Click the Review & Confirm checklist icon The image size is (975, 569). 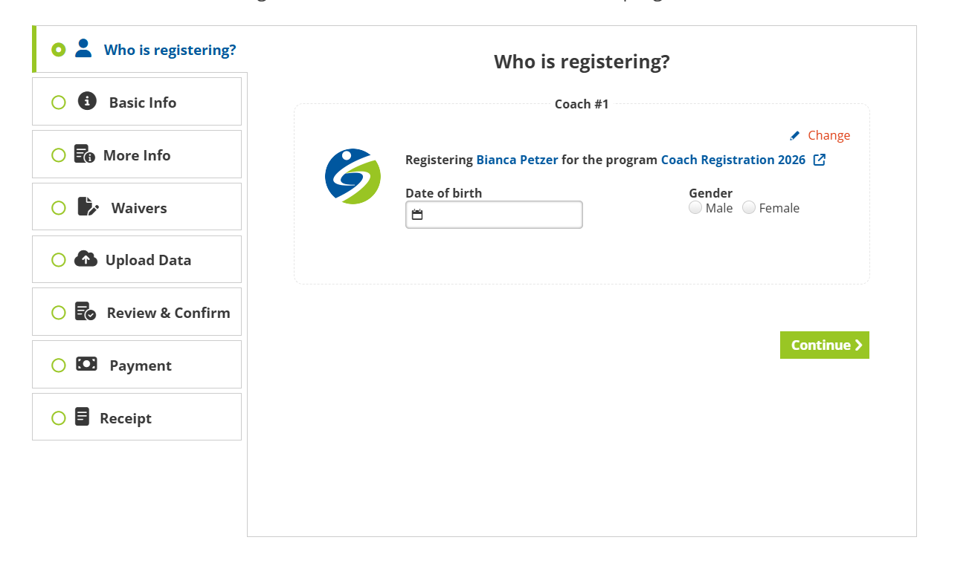point(85,311)
